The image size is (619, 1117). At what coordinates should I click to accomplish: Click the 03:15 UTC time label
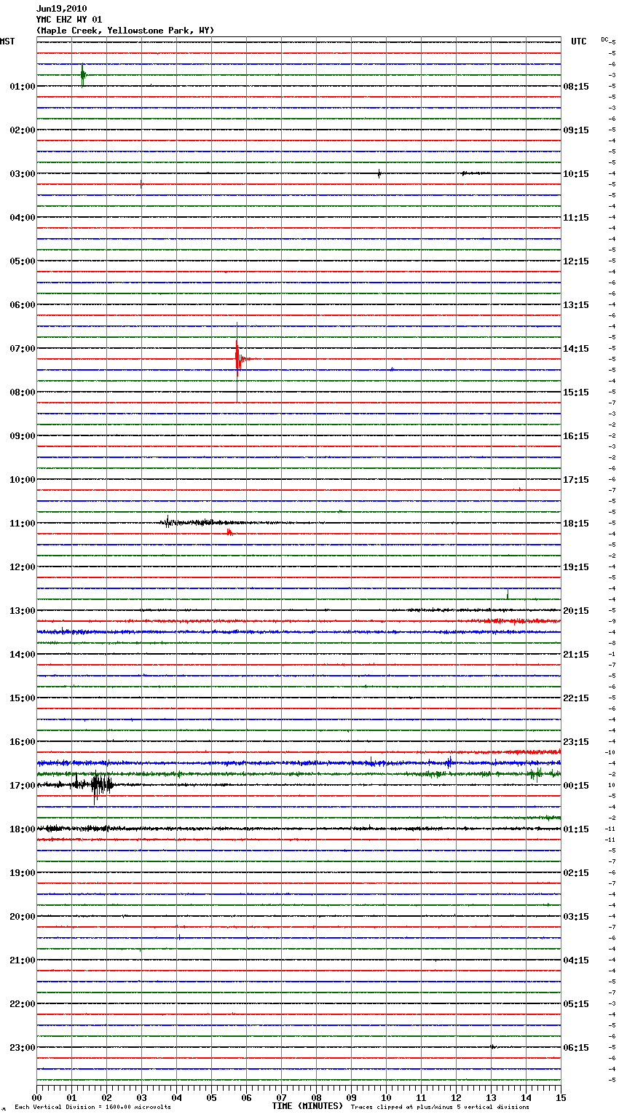[576, 917]
